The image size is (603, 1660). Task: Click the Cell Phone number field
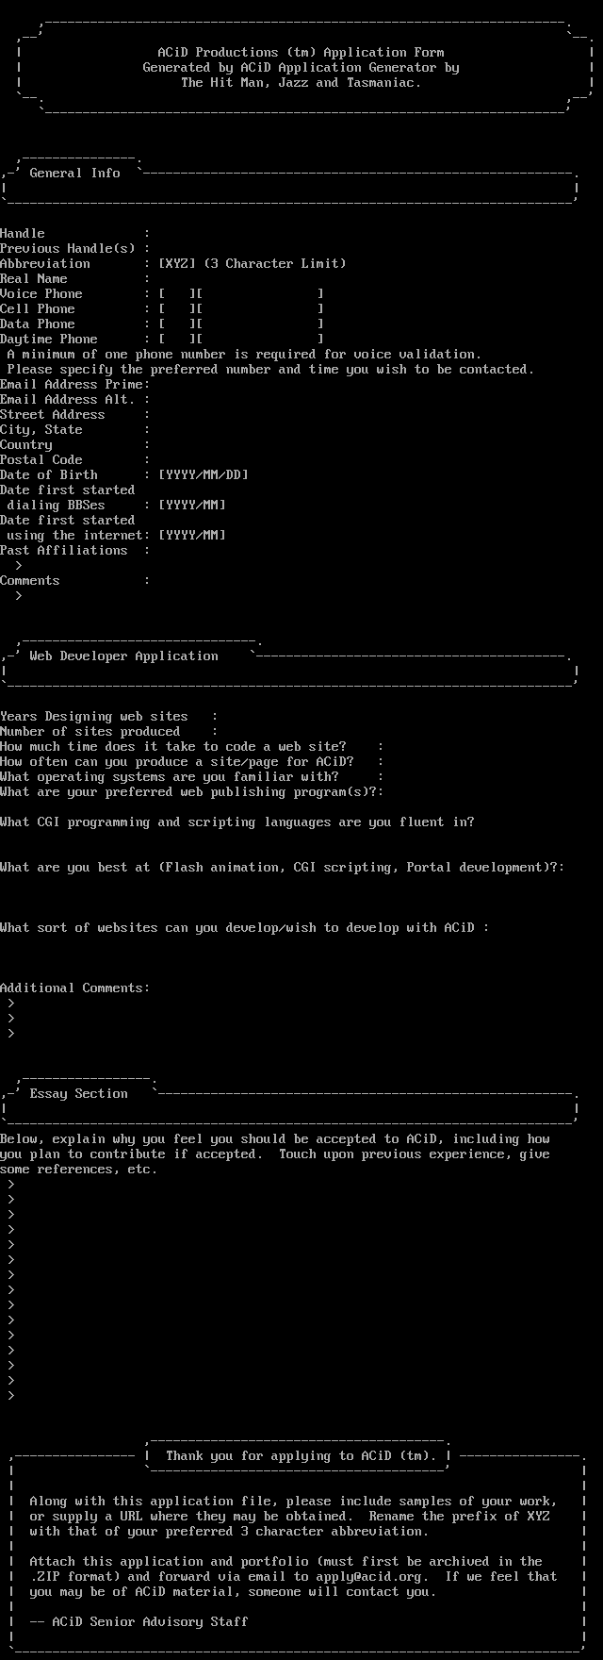pos(260,309)
